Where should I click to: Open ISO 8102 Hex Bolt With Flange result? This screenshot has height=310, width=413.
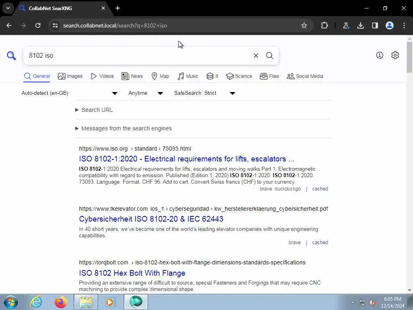[132, 273]
